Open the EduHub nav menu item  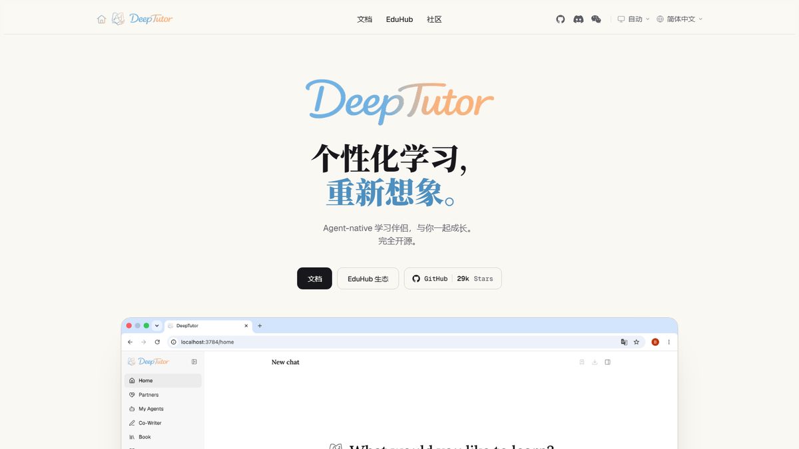[400, 19]
